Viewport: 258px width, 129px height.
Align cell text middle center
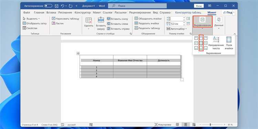tap(201, 43)
